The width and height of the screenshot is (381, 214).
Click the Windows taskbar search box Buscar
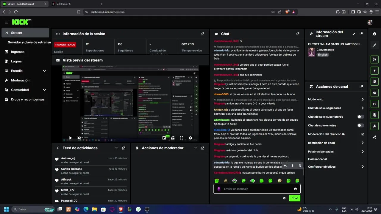point(33,209)
